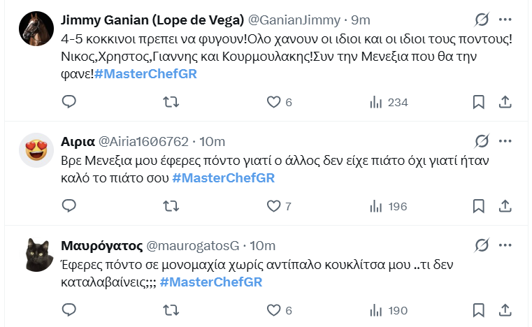View analytics showing 234 views
The width and height of the screenshot is (532, 327).
point(388,102)
